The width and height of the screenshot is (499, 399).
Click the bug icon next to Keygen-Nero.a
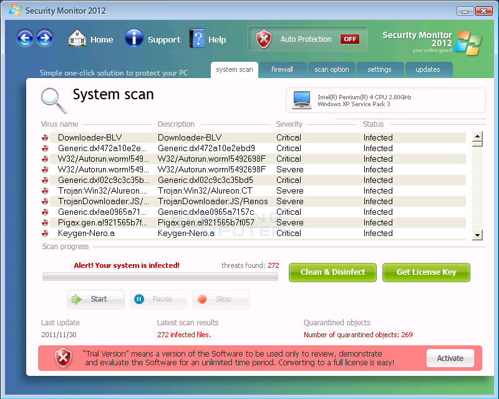[x=45, y=233]
